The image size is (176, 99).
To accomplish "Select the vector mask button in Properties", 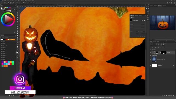I will coord(144,20).
